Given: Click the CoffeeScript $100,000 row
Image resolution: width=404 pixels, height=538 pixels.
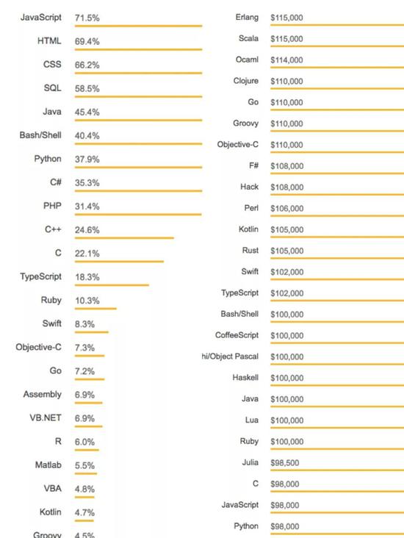Looking at the screenshot, I should [309, 337].
